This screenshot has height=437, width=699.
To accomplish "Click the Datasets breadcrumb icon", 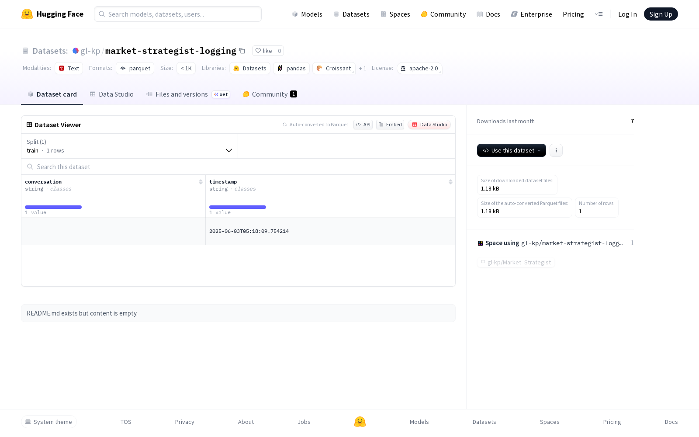I will tap(25, 51).
